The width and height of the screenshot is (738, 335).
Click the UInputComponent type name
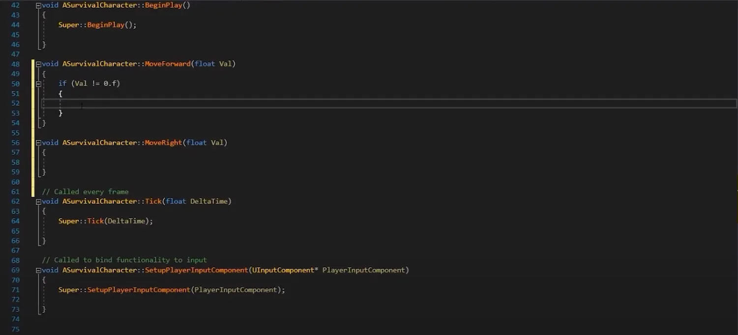[283, 270]
